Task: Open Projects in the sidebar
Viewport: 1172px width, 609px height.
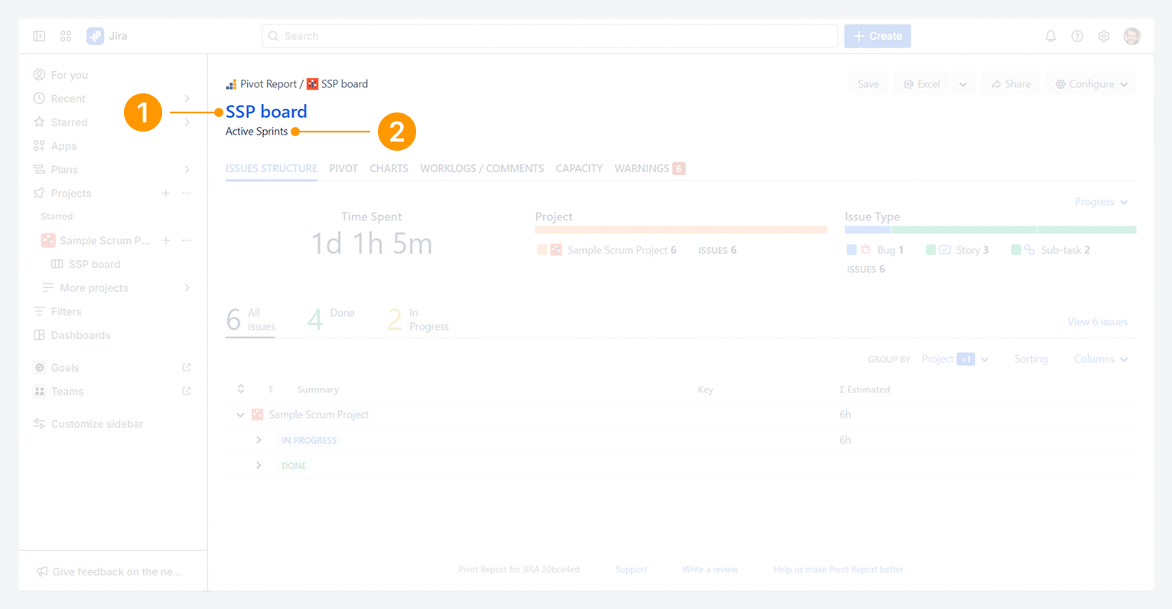Action: click(71, 194)
